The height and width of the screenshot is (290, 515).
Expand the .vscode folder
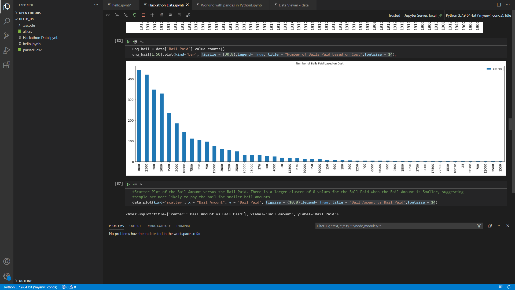click(x=29, y=25)
